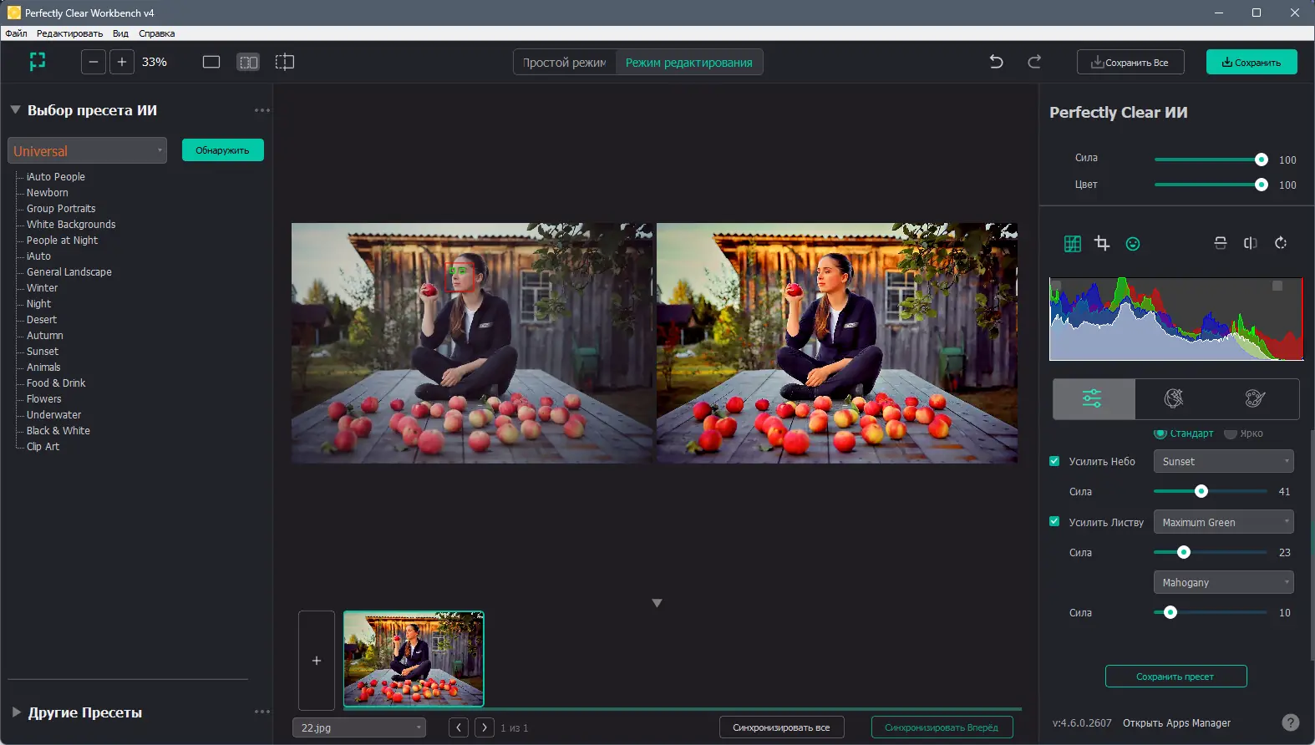Toggle the Усилить Листву checkbox

pos(1054,521)
